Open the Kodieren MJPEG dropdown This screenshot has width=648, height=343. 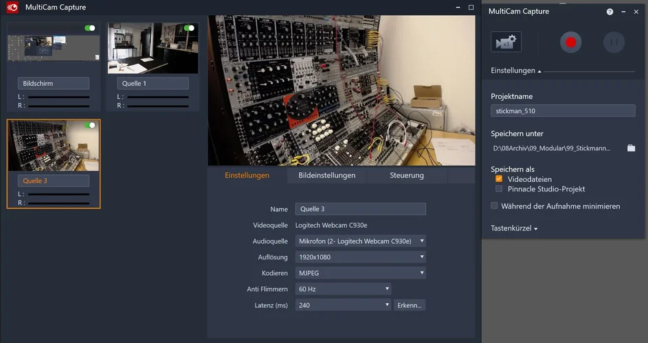click(x=360, y=273)
